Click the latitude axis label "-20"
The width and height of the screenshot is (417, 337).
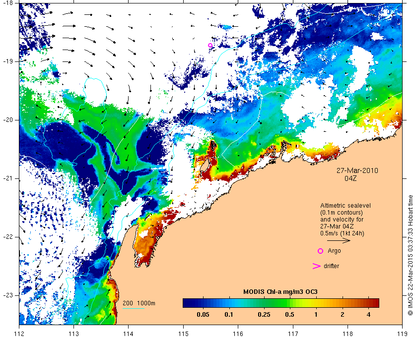pos(8,120)
